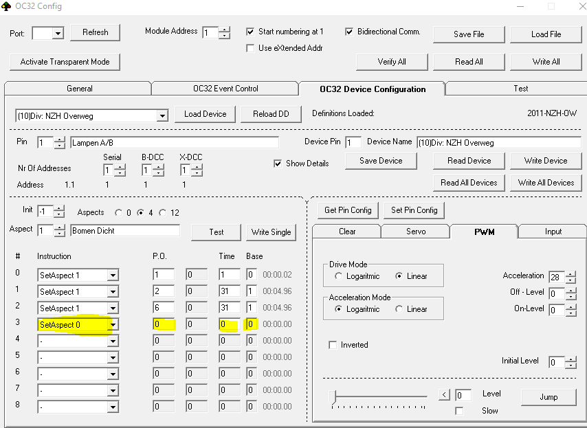
Task: Tick the Inverted checkbox
Action: 333,345
